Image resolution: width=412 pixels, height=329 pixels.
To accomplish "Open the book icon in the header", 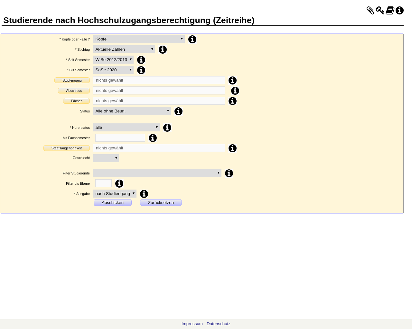I will [x=390, y=11].
